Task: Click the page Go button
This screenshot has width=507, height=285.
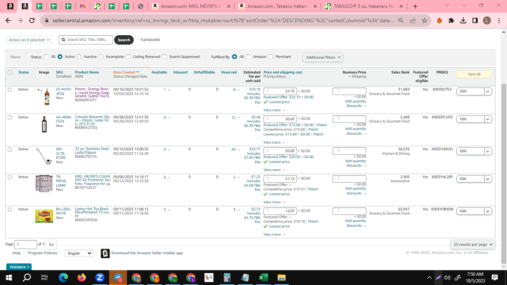Action: (x=51, y=244)
